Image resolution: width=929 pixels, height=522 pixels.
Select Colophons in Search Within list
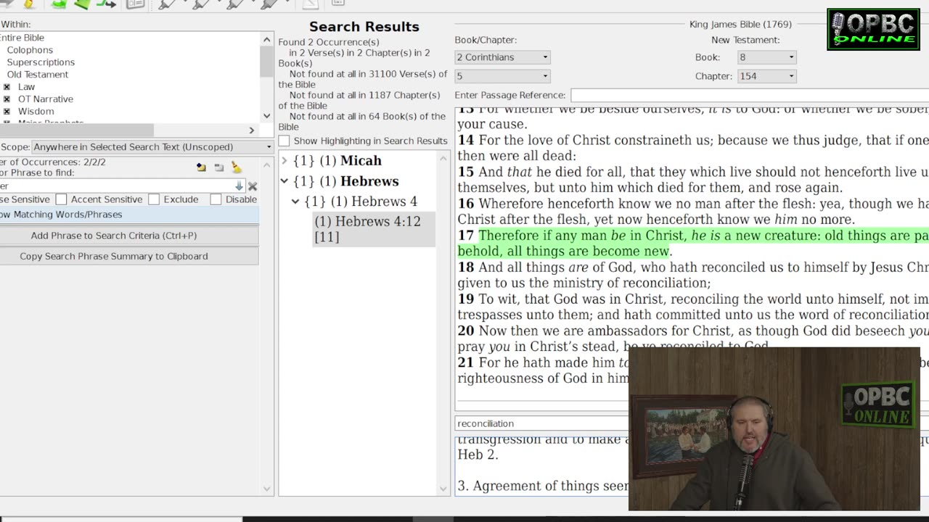pos(30,50)
